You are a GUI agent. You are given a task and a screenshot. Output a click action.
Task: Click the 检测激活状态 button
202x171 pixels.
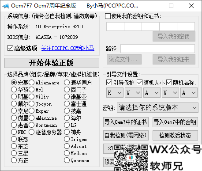tap(175, 135)
